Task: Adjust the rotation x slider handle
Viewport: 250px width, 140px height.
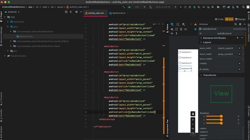Action: (221, 116)
